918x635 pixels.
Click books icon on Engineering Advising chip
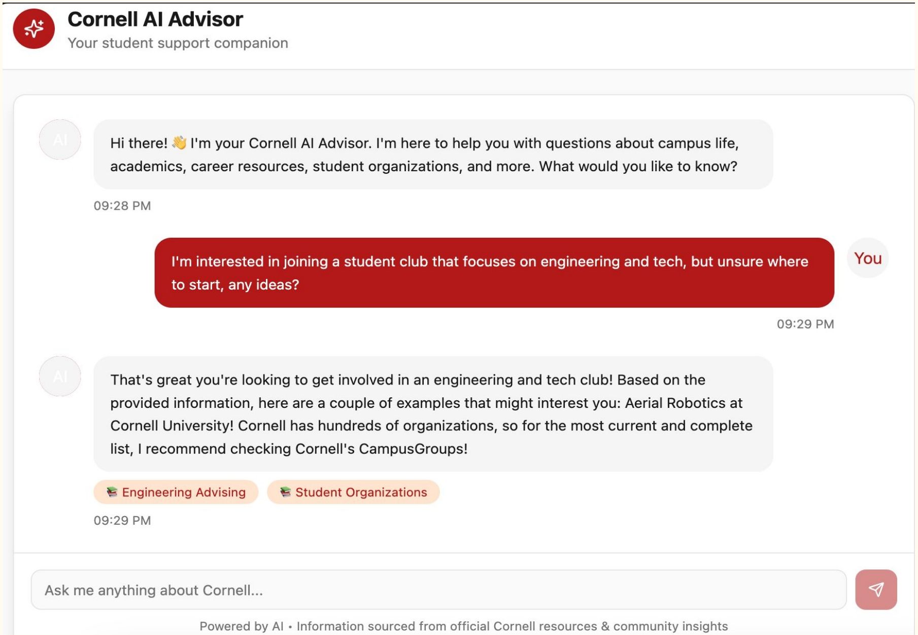[112, 492]
